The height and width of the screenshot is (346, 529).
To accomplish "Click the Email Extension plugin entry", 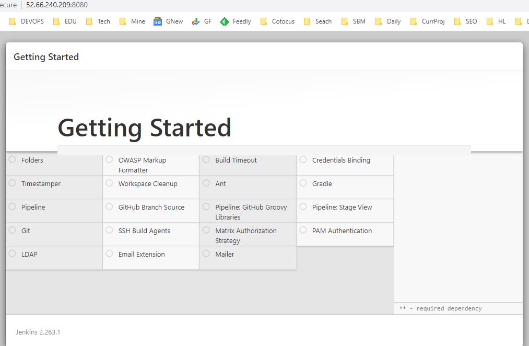I will coord(142,255).
